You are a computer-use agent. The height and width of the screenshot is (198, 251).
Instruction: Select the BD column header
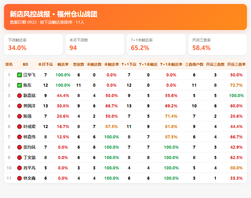pos(26,64)
